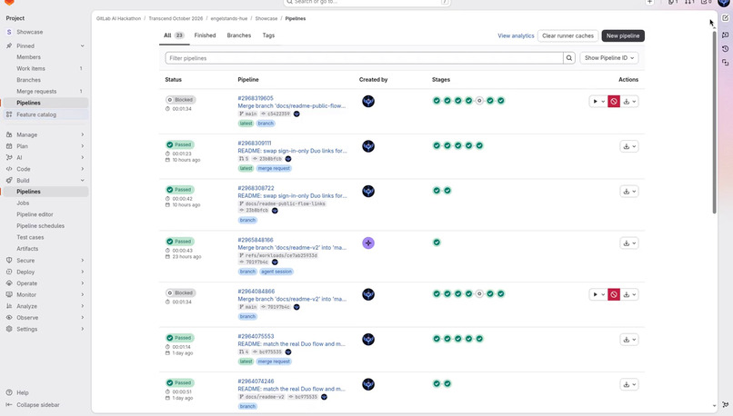
Task: Download artifacts for pipeline #2968319605
Action: (x=629, y=102)
